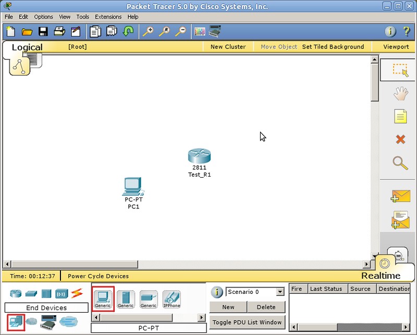Viewport: 417px width, 335px height.
Task: Copy using the toolbar copy icon
Action: coord(95,31)
